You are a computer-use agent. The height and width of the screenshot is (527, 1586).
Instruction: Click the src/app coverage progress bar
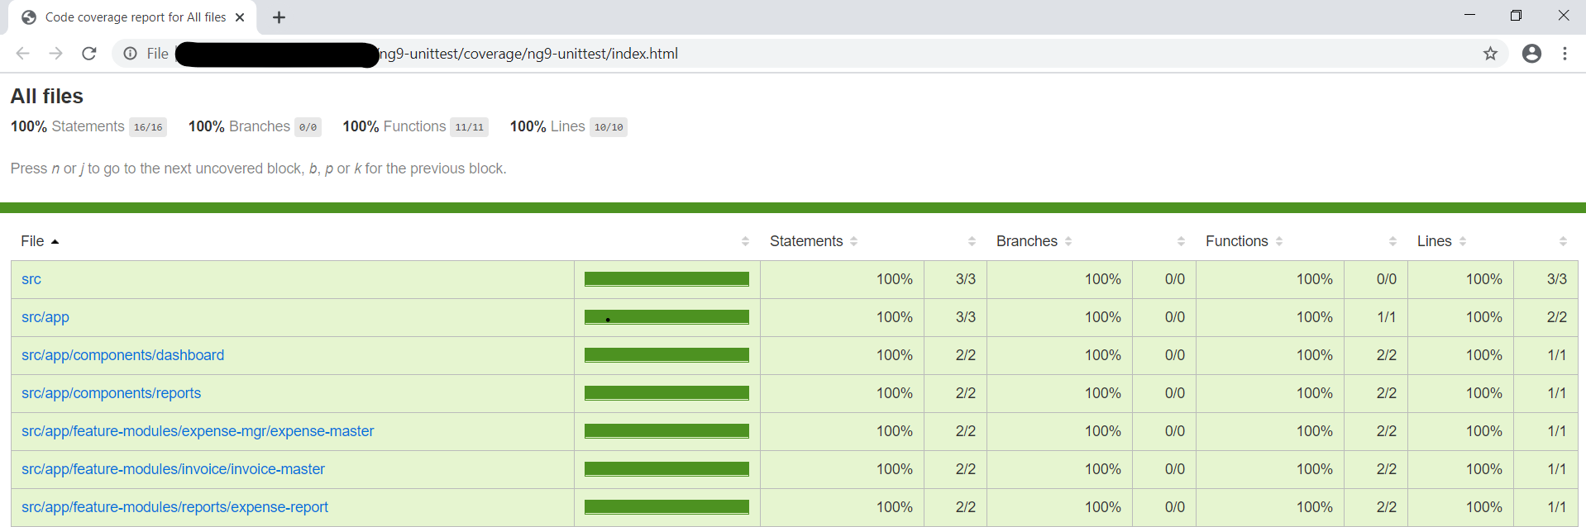coord(666,317)
